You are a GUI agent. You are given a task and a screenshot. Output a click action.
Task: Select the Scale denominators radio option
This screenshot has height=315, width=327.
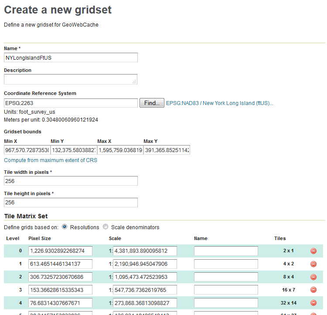(x=106, y=227)
